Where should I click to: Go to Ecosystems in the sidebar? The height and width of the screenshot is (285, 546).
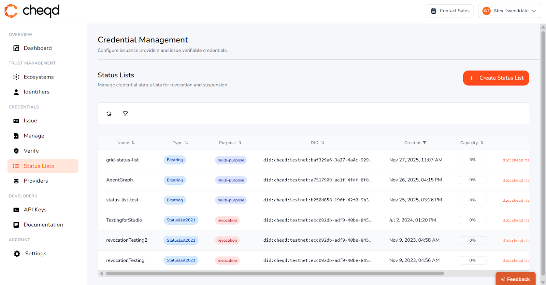coord(39,77)
